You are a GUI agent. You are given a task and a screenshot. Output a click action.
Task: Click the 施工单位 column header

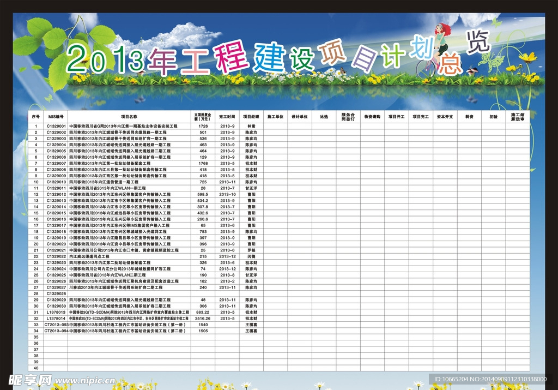275,117
